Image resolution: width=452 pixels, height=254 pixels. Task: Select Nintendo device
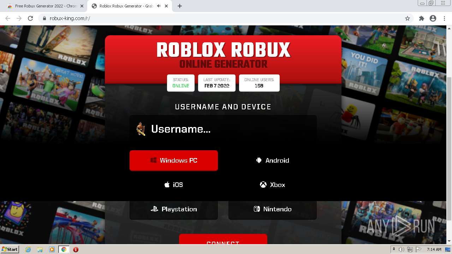[273, 209]
